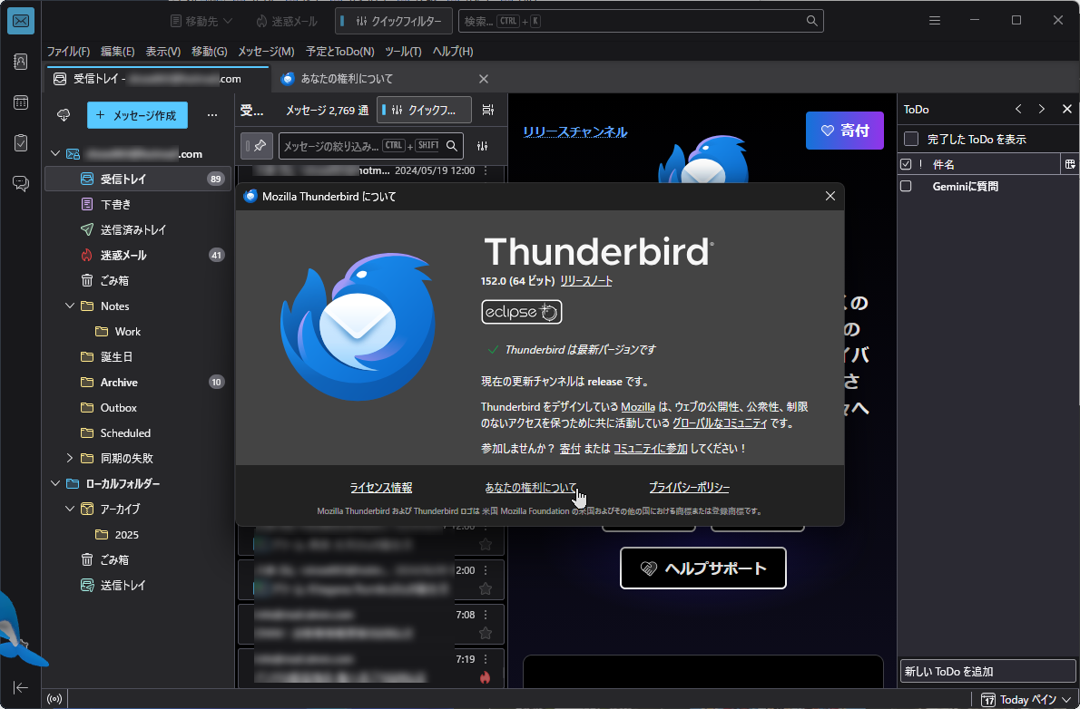This screenshot has height=709, width=1080.
Task: Open the リリースノート link
Action: click(x=586, y=281)
